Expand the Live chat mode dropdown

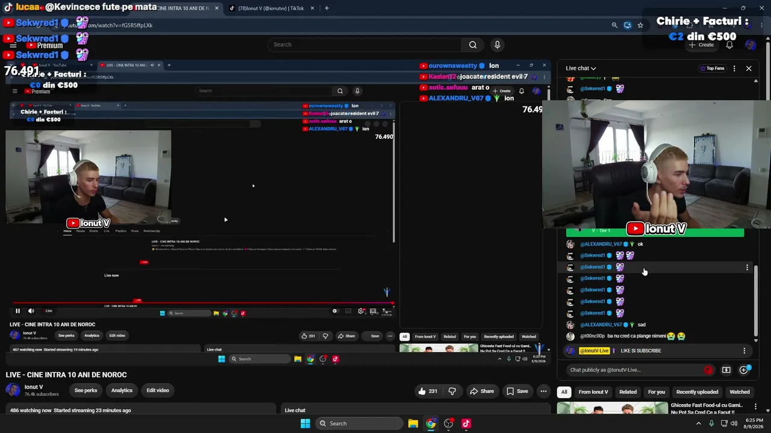tap(581, 69)
